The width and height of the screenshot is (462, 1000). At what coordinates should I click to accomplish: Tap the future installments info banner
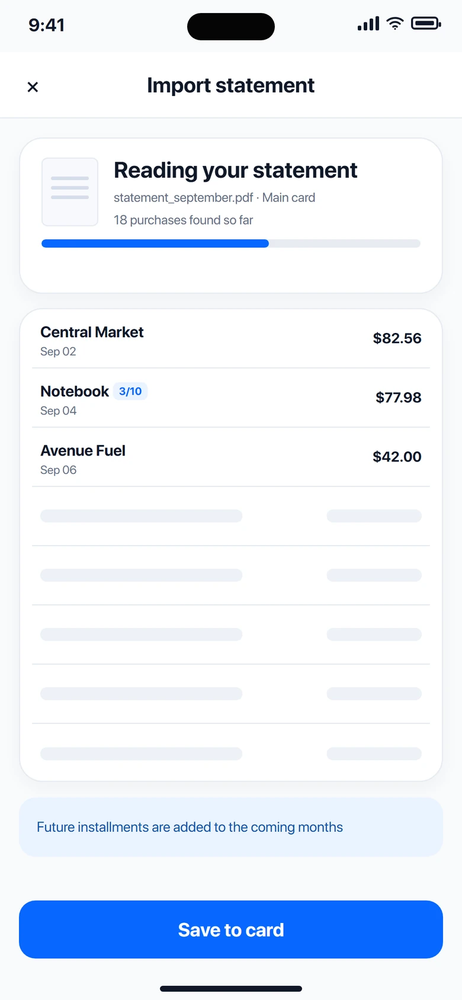coord(231,827)
